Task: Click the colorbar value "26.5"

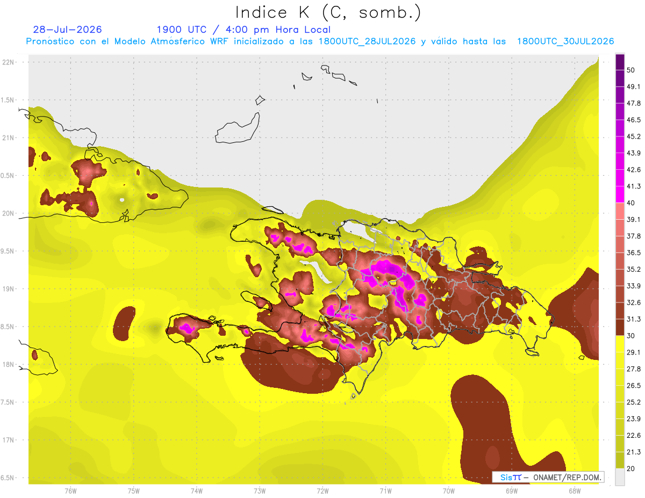Action: click(634, 386)
